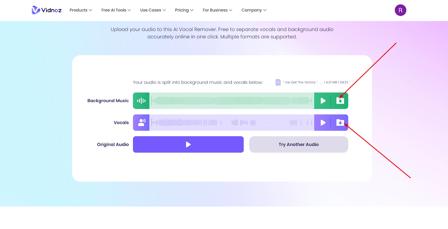Click the uploaded audio file icon
The image size is (448, 229).
click(278, 82)
